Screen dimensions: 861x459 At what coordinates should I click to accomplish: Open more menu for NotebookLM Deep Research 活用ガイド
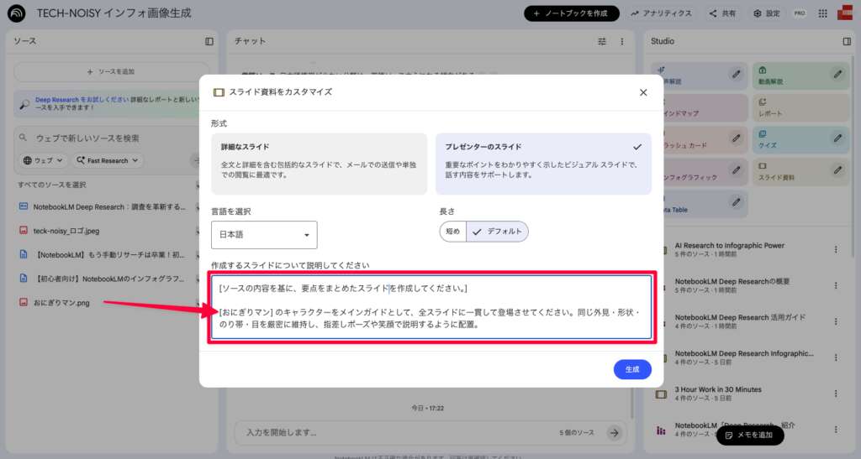[836, 321]
